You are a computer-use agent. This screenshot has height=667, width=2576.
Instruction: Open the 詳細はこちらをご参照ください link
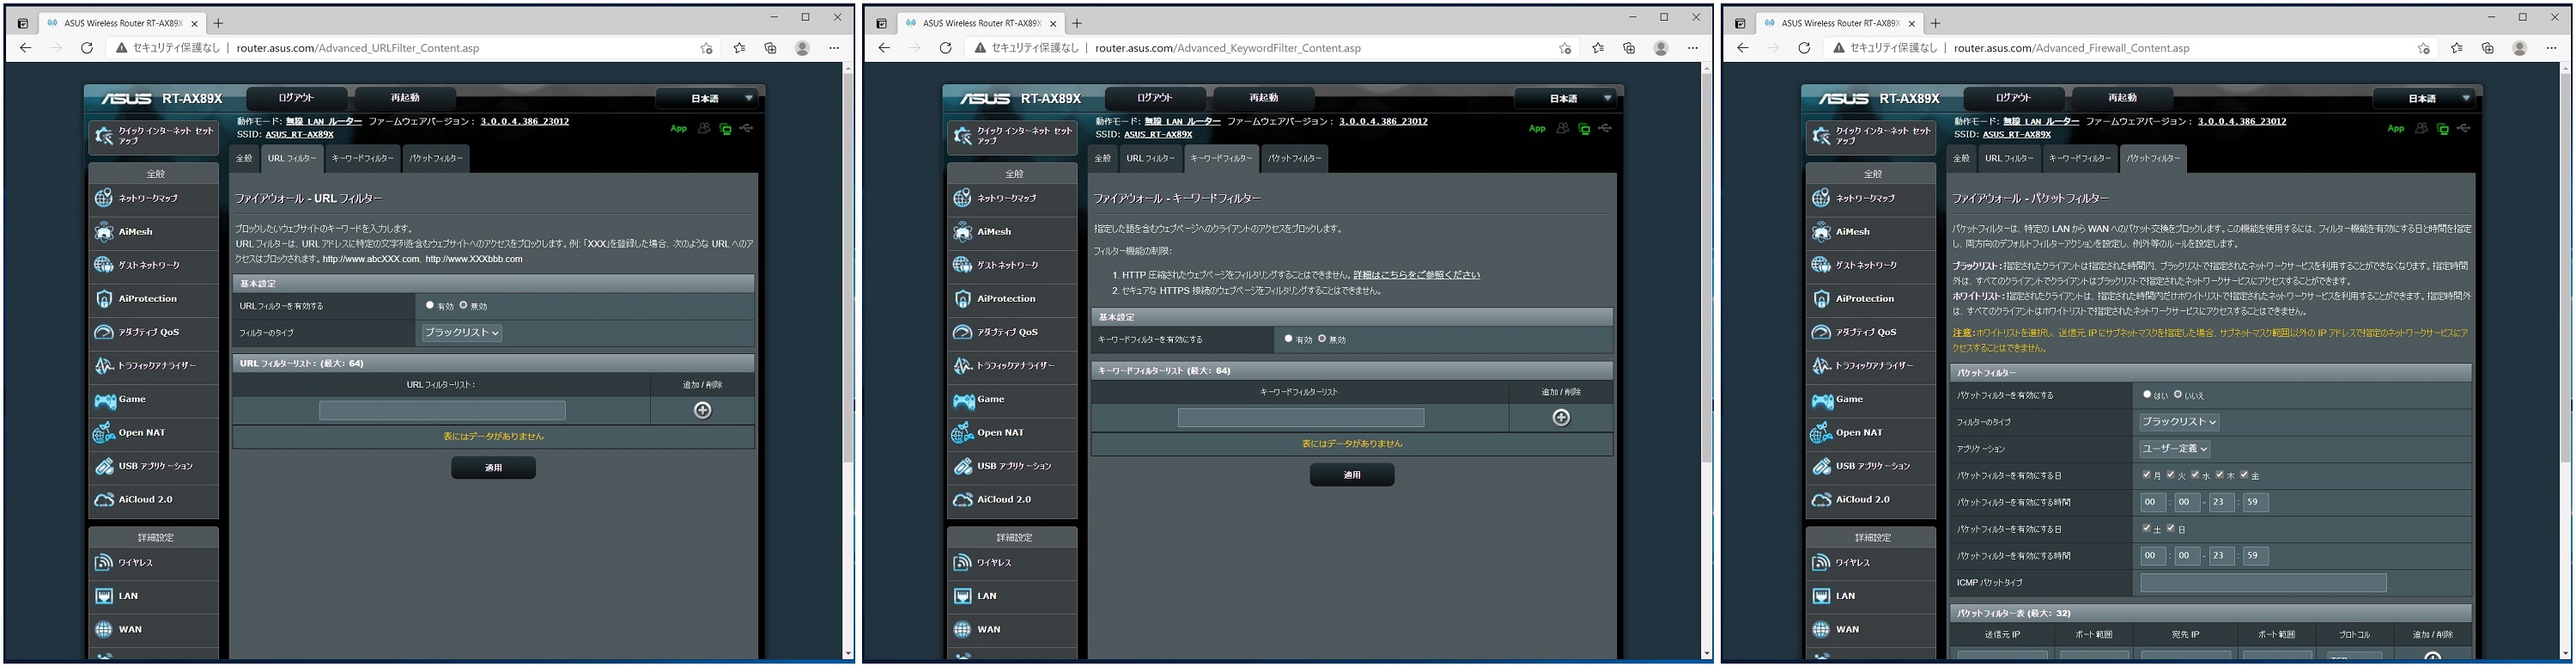pyautogui.click(x=1416, y=274)
